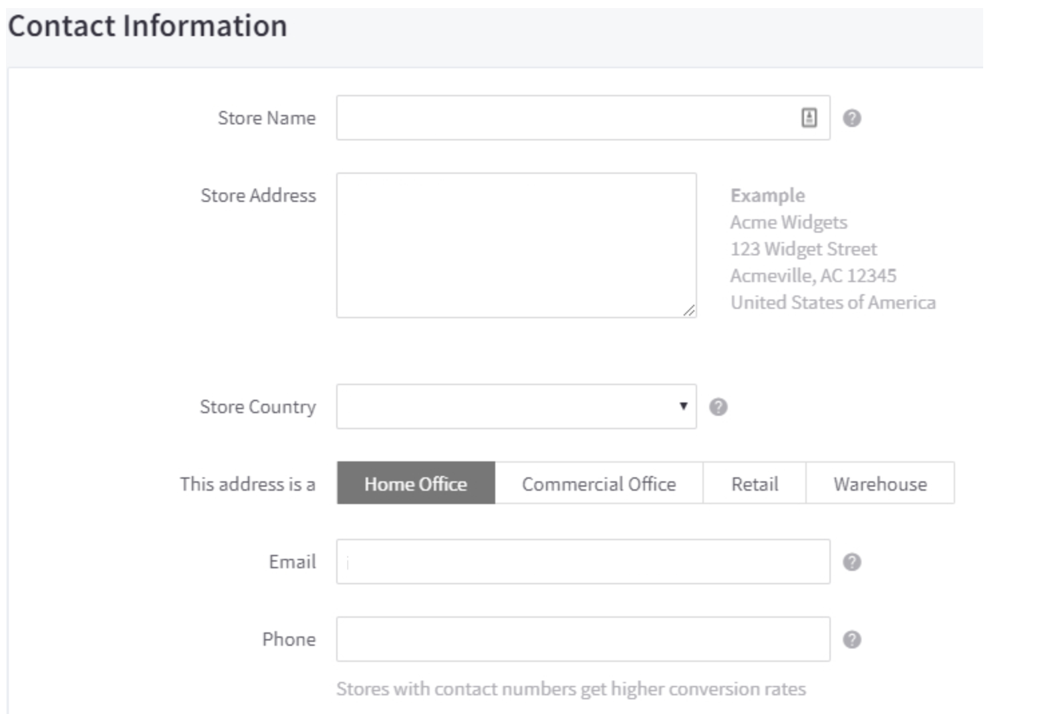Click the Phone label
This screenshot has height=714, width=1050.
click(x=289, y=640)
